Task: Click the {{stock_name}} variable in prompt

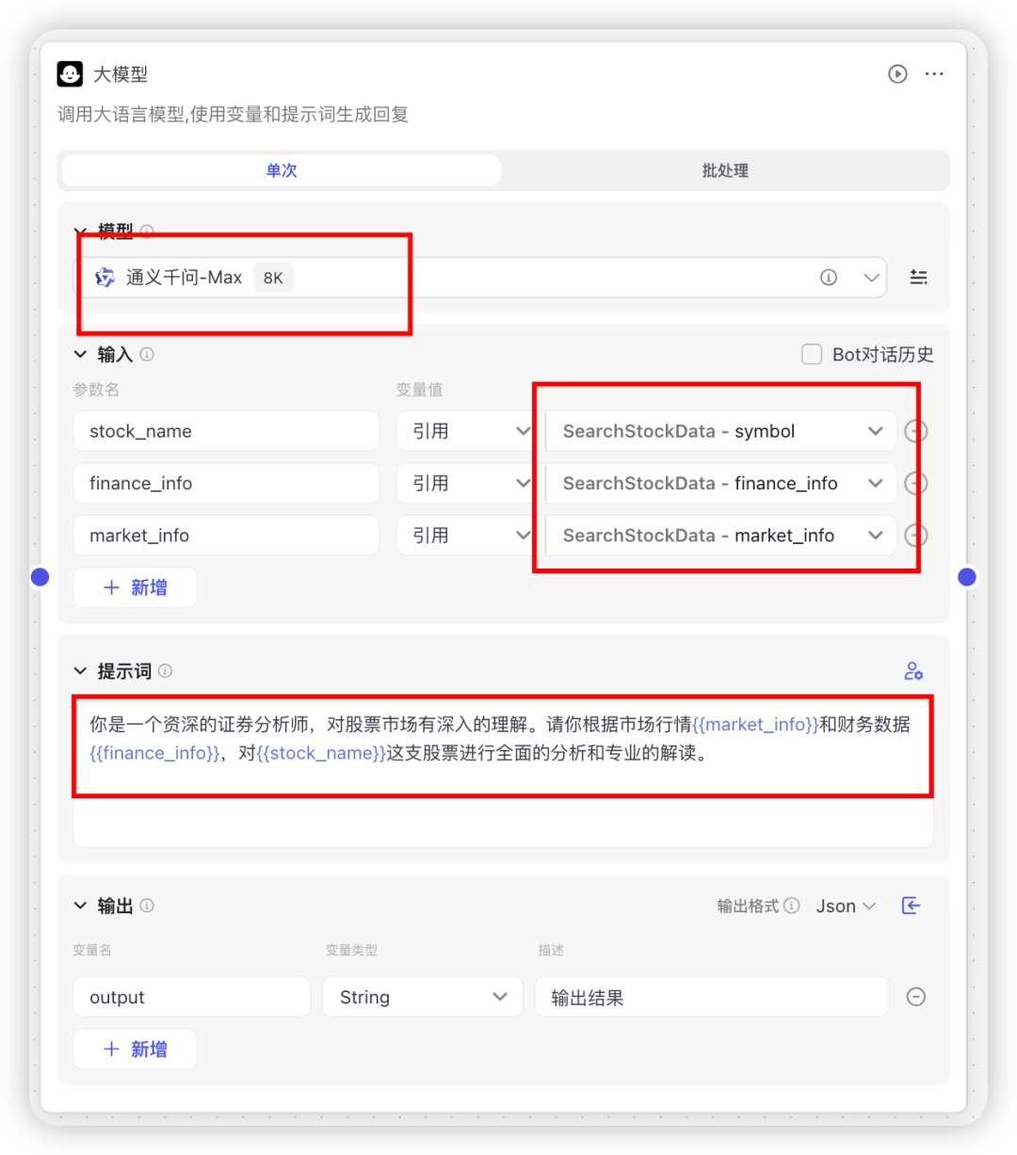Action: (321, 753)
